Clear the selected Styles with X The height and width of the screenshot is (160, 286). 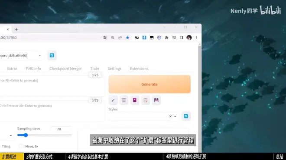coord(170,116)
